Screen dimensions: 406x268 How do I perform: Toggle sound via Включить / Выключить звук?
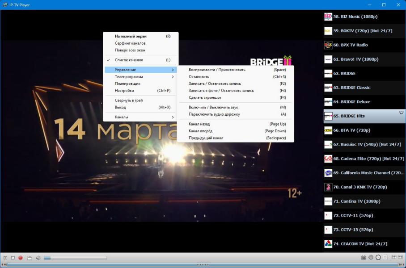[x=214, y=107]
